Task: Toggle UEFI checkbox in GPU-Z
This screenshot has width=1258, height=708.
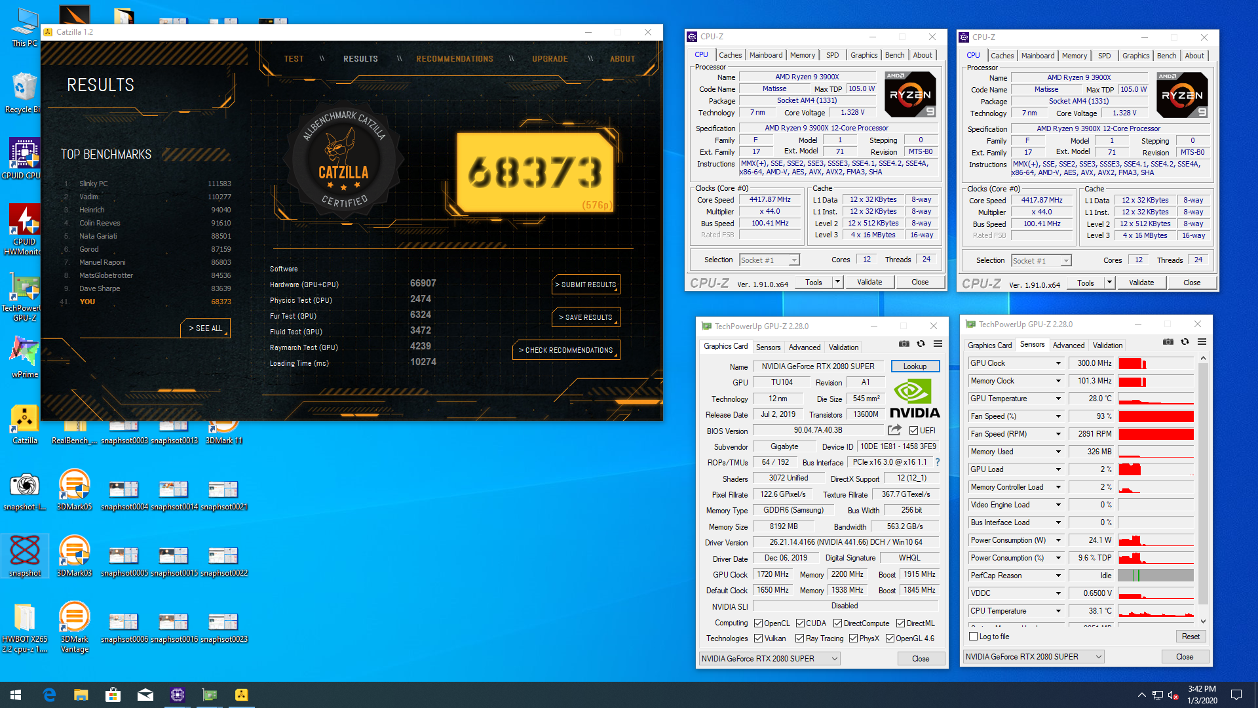Action: [913, 431]
